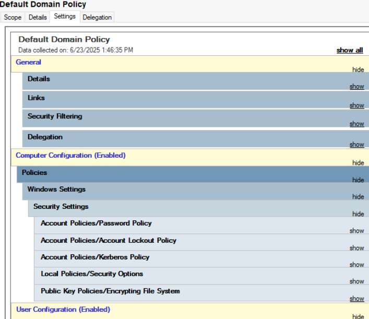Screen dimensions: 369x319
Task: Show the Details section under General
Action: [x=357, y=86]
